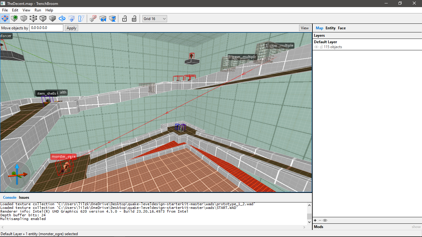Switch to the Face tab
This screenshot has height=237, width=422.
(x=342, y=28)
